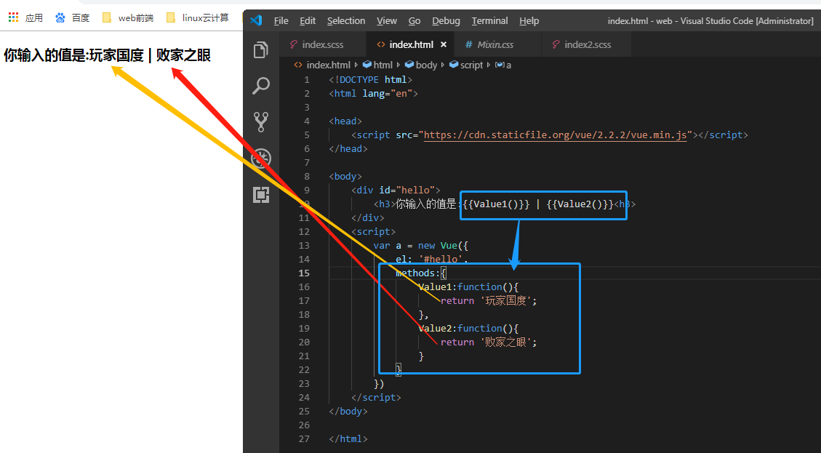821x453 pixels.
Task: Click the browser apps grid icon
Action: [x=14, y=17]
